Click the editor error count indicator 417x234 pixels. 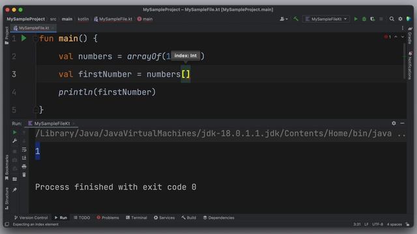point(388,37)
